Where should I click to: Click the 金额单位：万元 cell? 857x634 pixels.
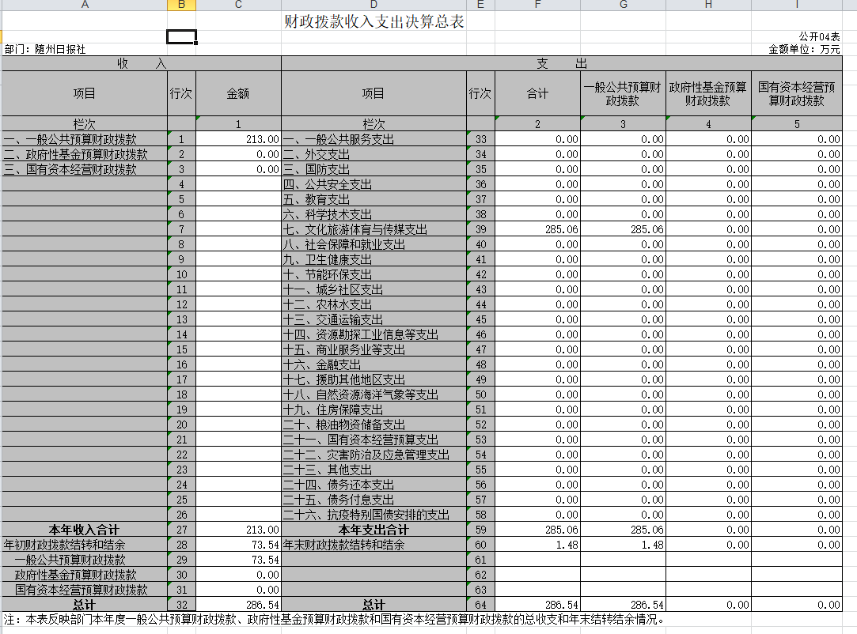804,49
